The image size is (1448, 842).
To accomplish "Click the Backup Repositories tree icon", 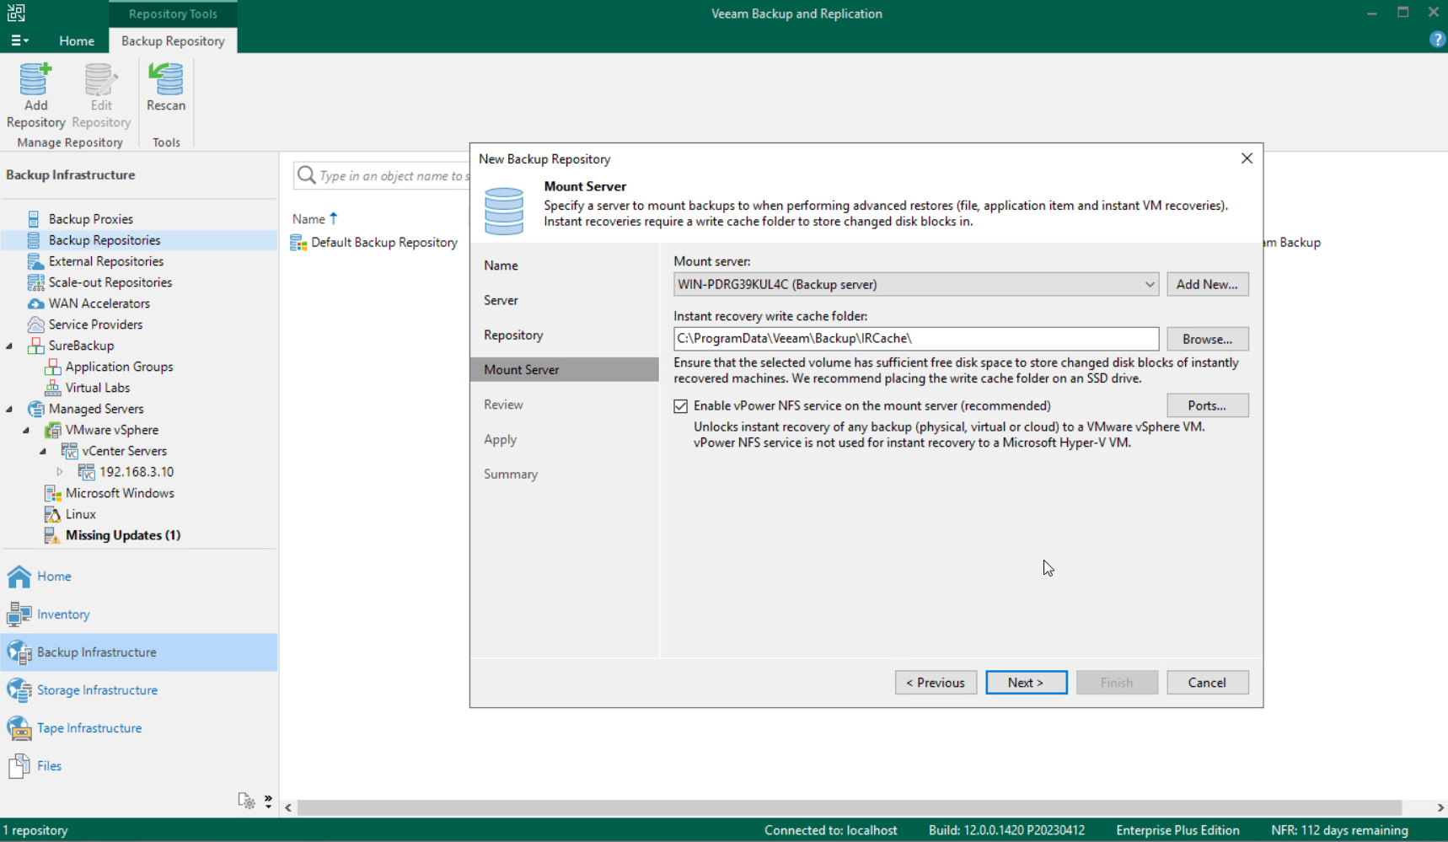I will [x=34, y=240].
